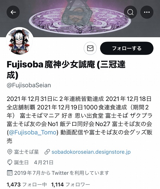Click the location pin icon beside 富士そば星
Screen dimensions: 160x189
10,152
